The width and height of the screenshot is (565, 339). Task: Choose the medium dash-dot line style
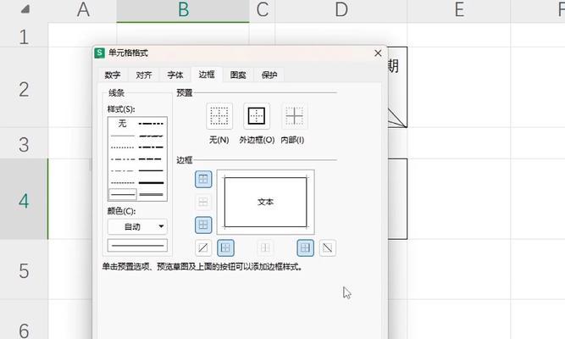(x=152, y=147)
